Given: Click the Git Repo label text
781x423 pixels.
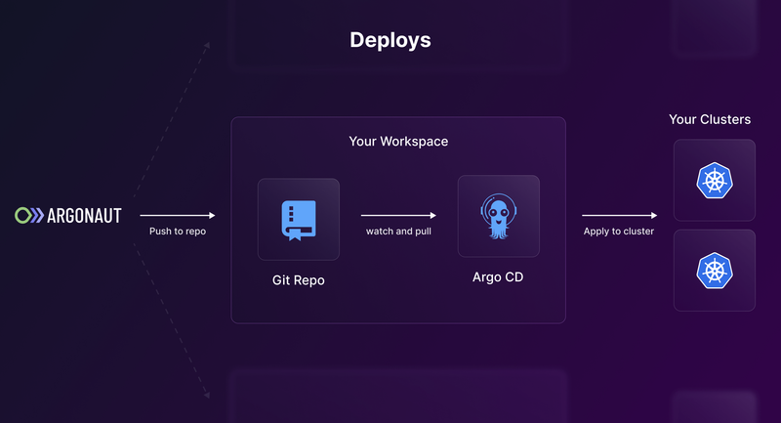Looking at the screenshot, I should (298, 280).
